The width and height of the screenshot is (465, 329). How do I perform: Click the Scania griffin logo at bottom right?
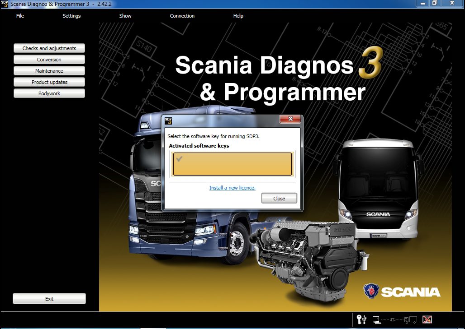pyautogui.click(x=371, y=292)
